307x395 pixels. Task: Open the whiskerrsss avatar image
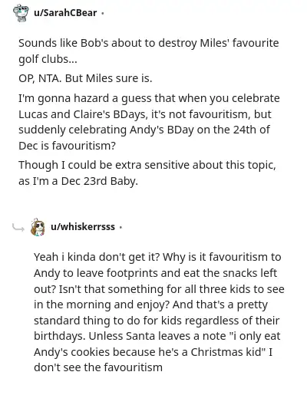point(38,227)
